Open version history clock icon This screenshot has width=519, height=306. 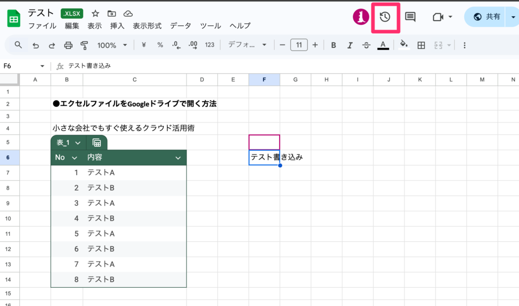click(385, 17)
